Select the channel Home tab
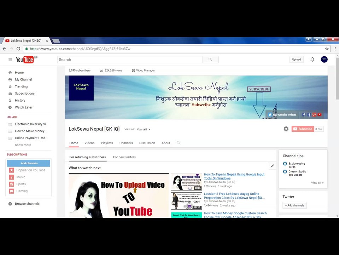Screen dimensions: 339x255 point(74,143)
